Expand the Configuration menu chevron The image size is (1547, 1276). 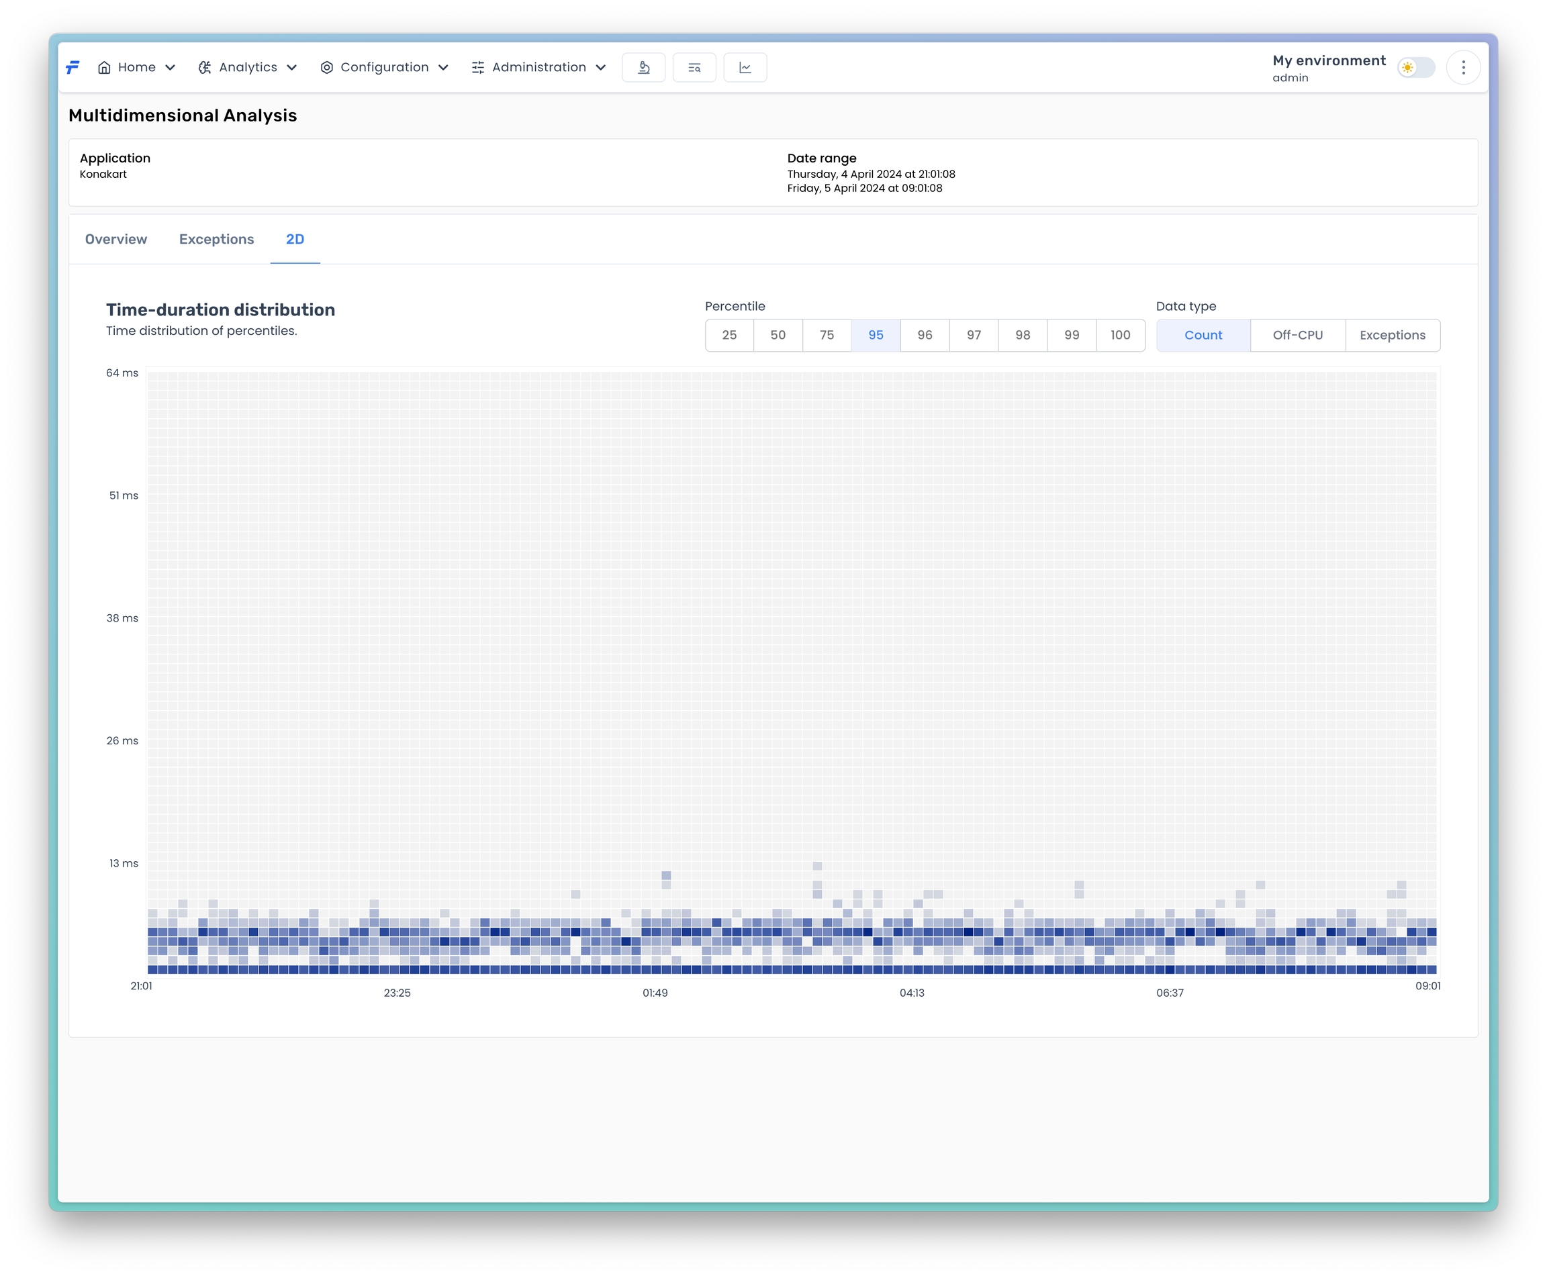point(443,68)
